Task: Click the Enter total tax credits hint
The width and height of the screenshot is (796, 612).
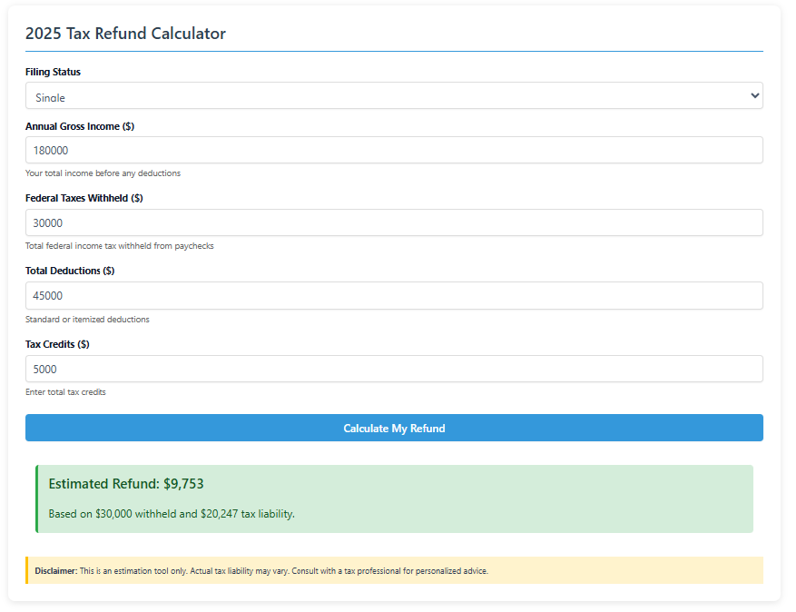Action: pyautogui.click(x=69, y=391)
